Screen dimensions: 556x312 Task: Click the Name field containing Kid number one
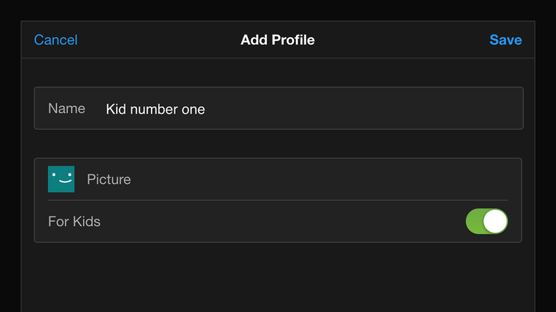coord(279,108)
